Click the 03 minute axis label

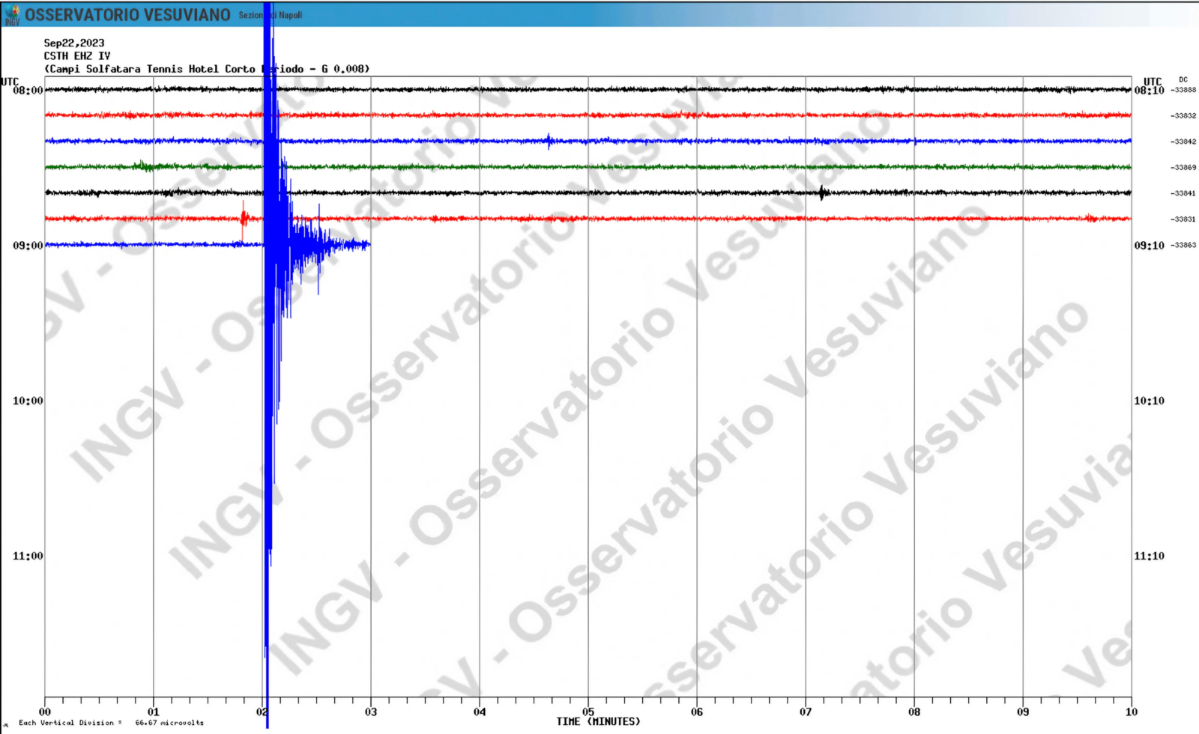[x=371, y=712]
